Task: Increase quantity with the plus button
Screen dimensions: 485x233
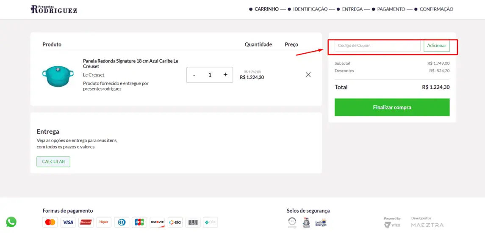Action: 225,75
